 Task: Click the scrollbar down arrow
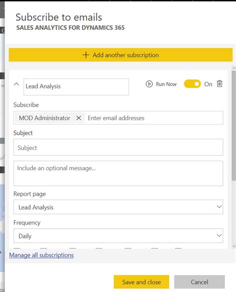click(234, 246)
